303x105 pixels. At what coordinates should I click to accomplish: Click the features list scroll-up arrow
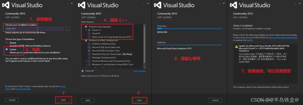[x=144, y=25]
